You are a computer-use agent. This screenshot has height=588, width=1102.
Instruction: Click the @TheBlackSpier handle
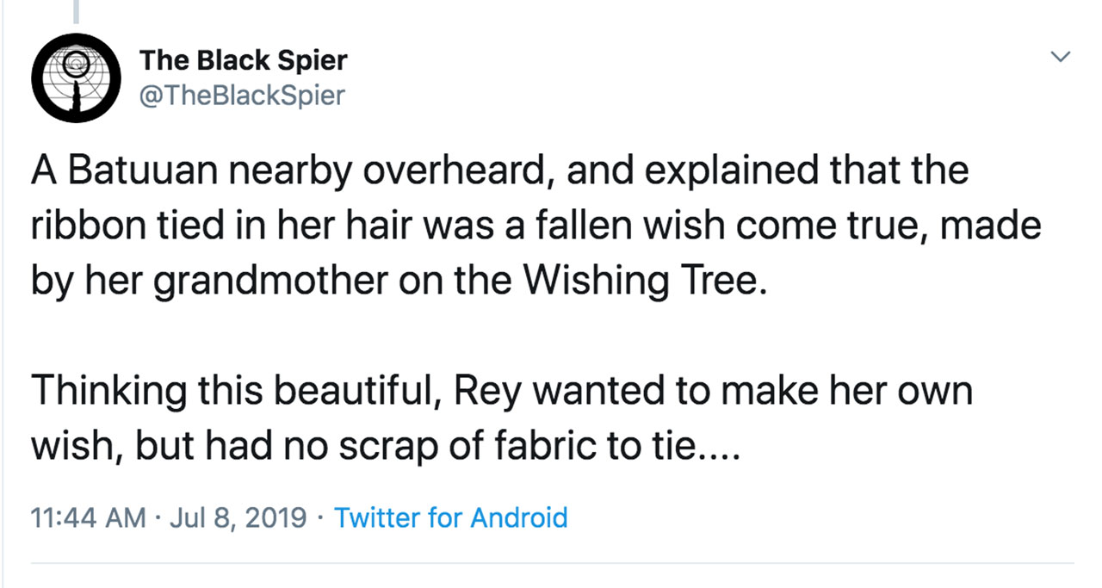click(x=242, y=95)
